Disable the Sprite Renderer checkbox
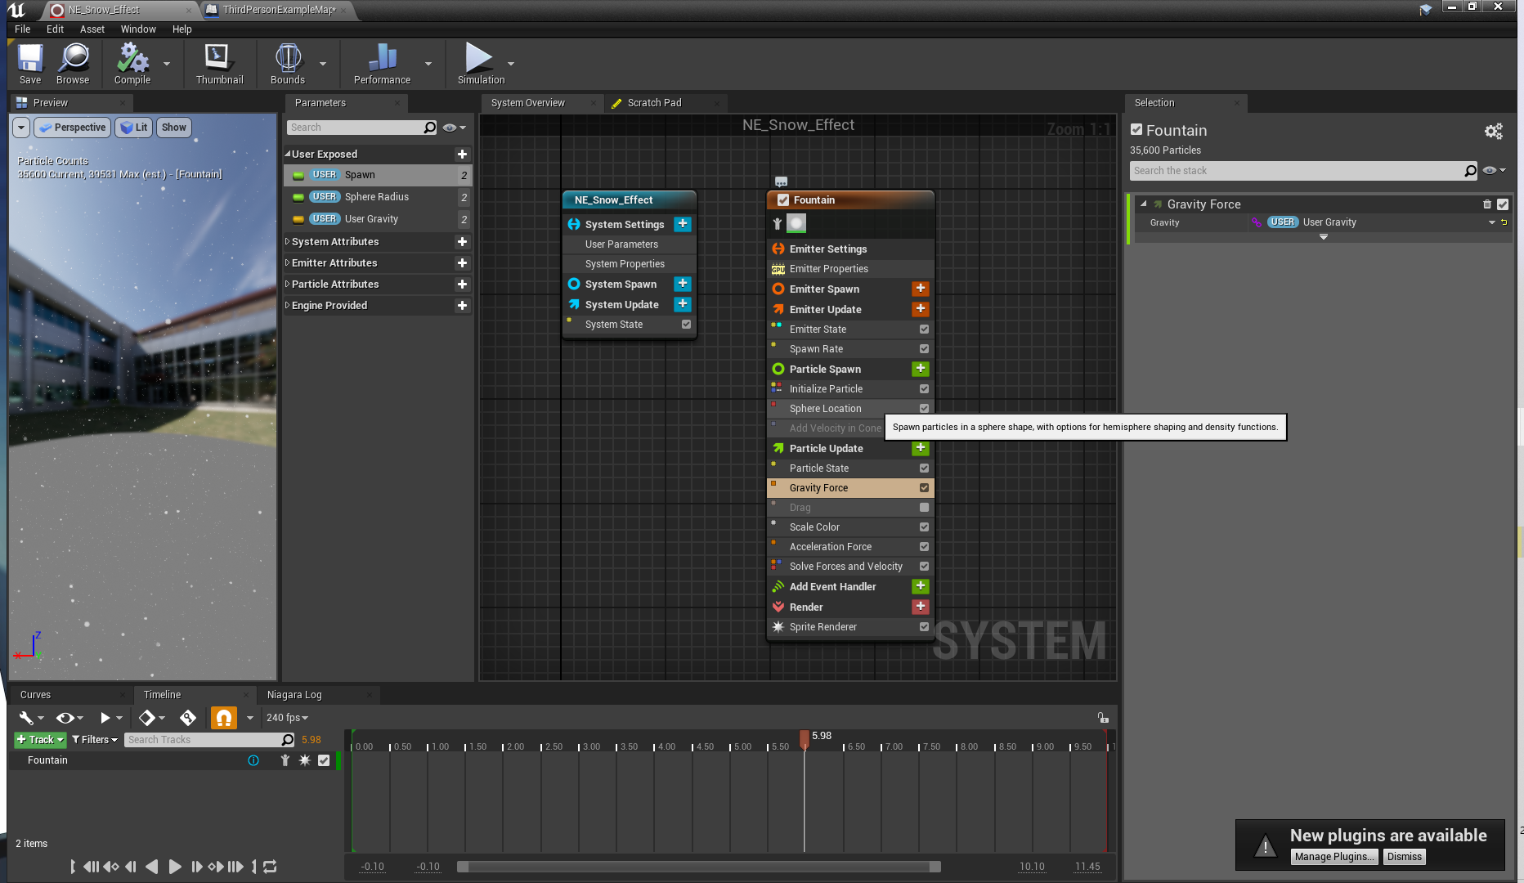 coord(924,627)
